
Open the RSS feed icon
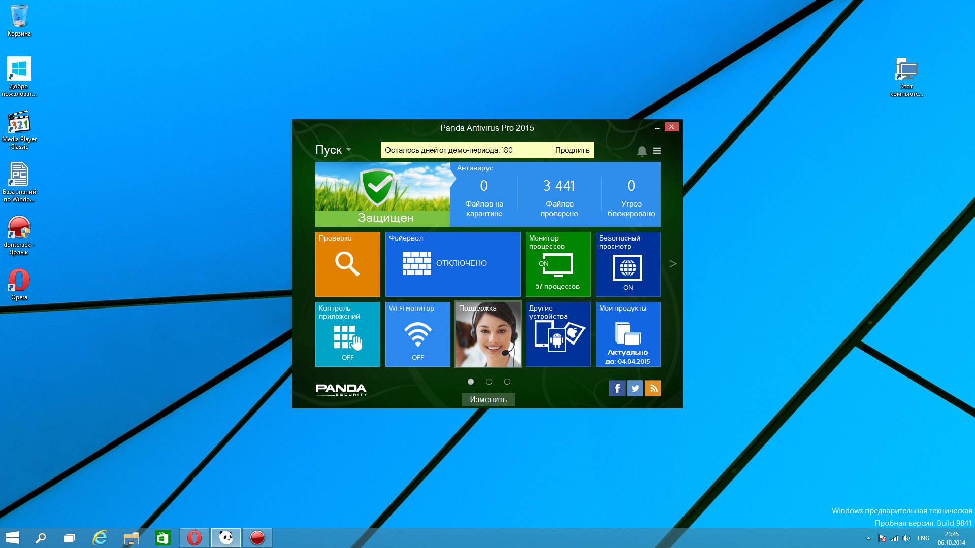[x=653, y=388]
